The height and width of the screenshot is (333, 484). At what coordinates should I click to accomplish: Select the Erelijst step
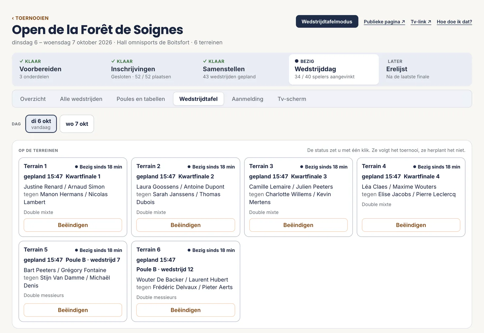click(425, 69)
